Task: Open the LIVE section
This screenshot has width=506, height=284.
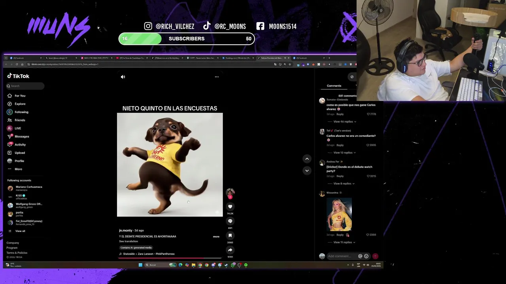Action: [14, 128]
